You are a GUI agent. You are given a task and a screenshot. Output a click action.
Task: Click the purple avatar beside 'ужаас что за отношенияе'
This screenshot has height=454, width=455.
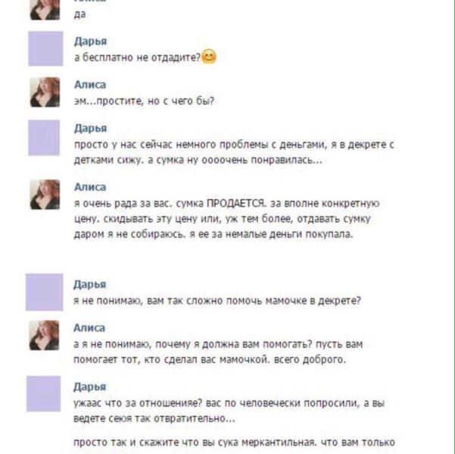click(43, 393)
